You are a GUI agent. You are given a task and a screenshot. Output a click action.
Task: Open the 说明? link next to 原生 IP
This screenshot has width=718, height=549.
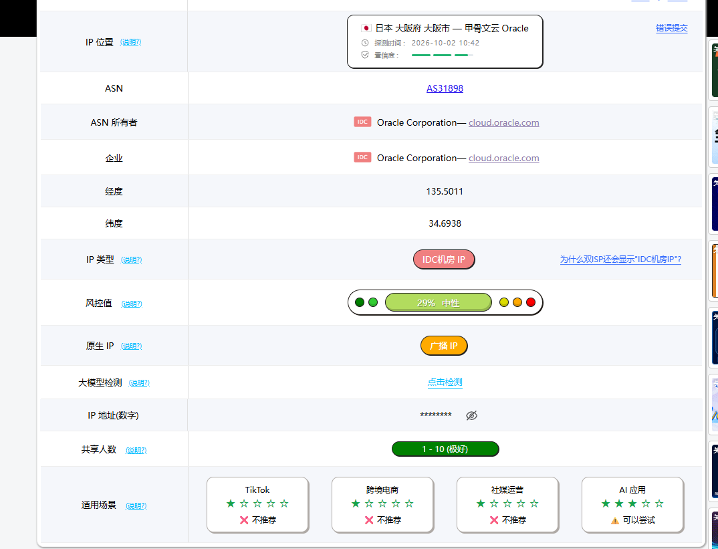pyautogui.click(x=132, y=346)
